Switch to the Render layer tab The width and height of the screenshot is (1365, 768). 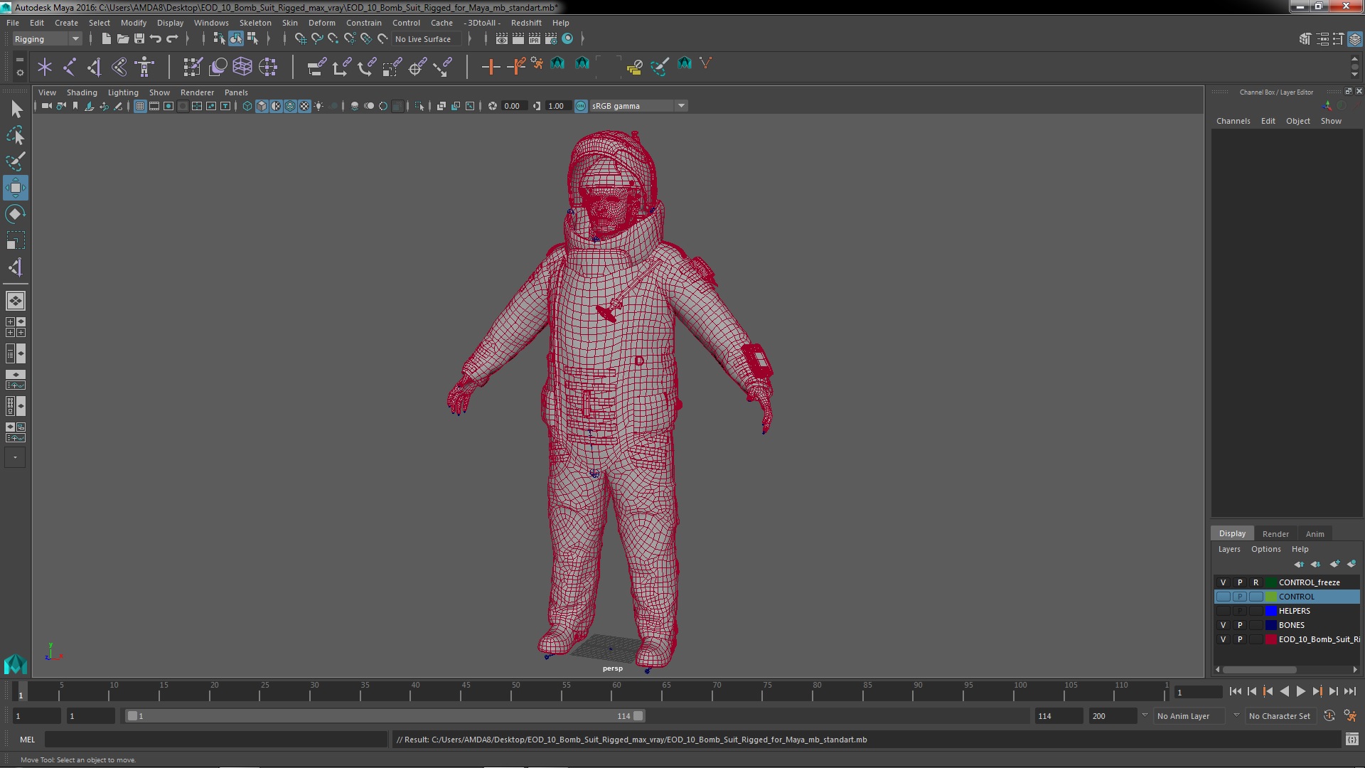(x=1275, y=534)
